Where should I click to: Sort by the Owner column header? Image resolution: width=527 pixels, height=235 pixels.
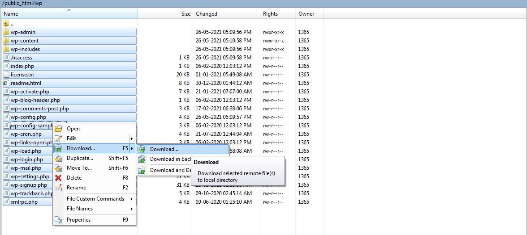[x=310, y=14]
